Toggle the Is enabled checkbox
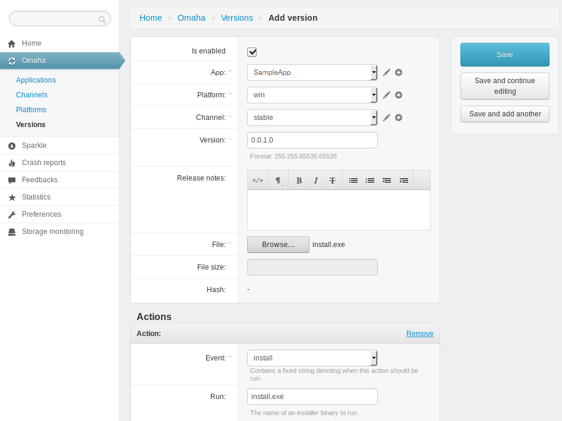This screenshot has width=562, height=421. point(252,52)
